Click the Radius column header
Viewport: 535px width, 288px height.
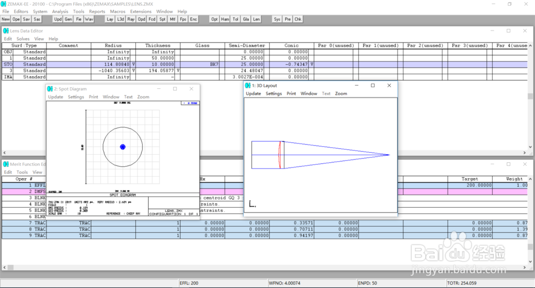point(113,46)
